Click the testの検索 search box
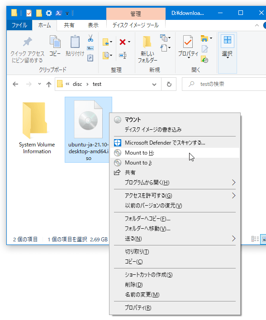Viewport: 266px width, 320px height. pos(224,84)
